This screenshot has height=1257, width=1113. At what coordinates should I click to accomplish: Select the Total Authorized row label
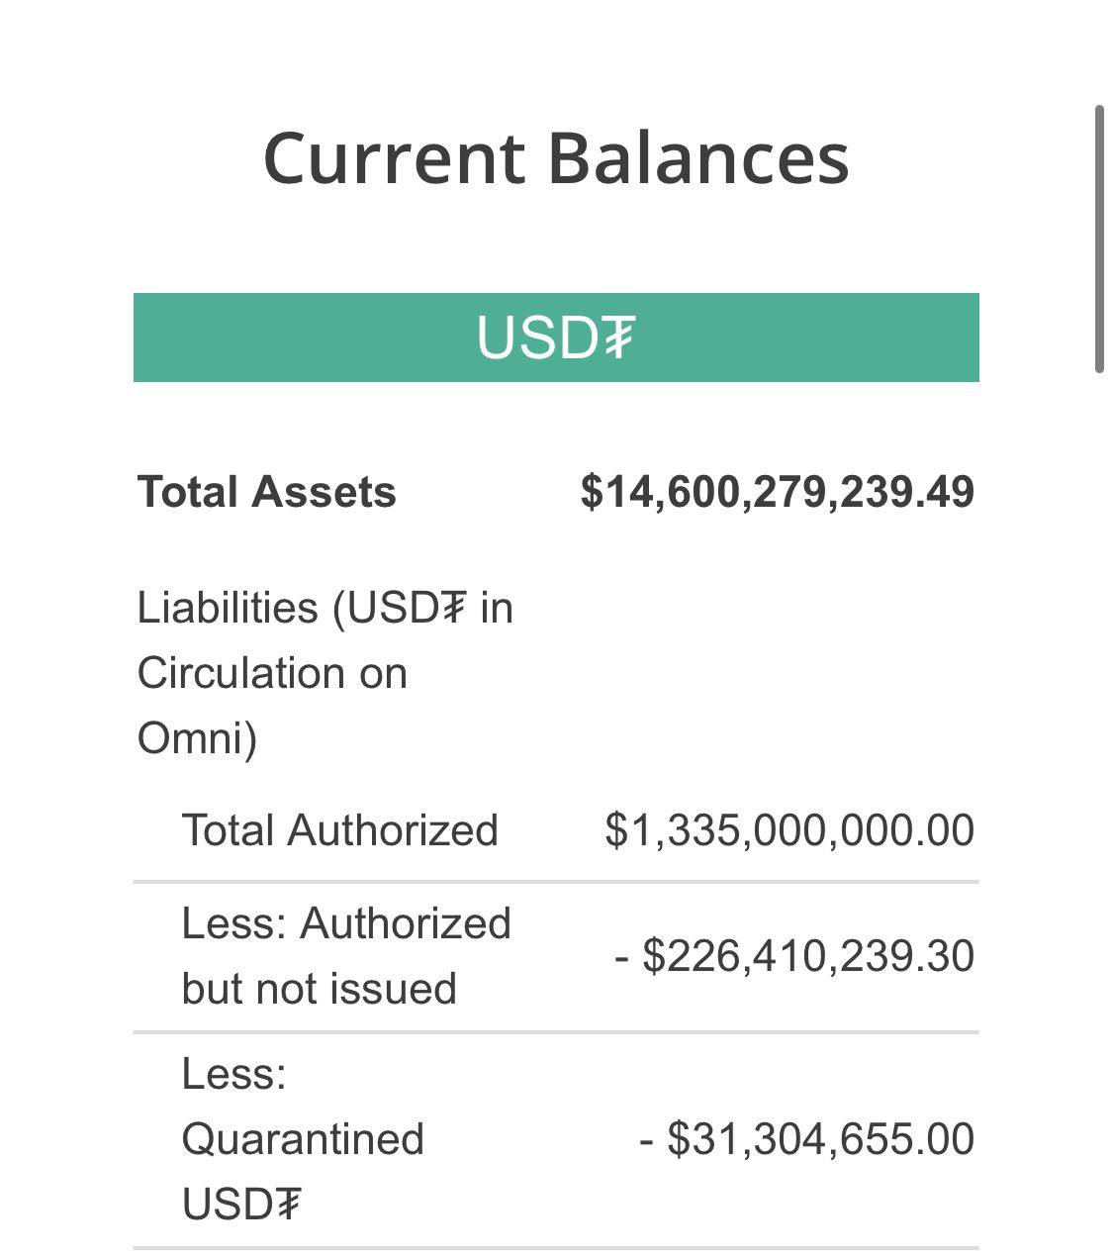coord(340,830)
